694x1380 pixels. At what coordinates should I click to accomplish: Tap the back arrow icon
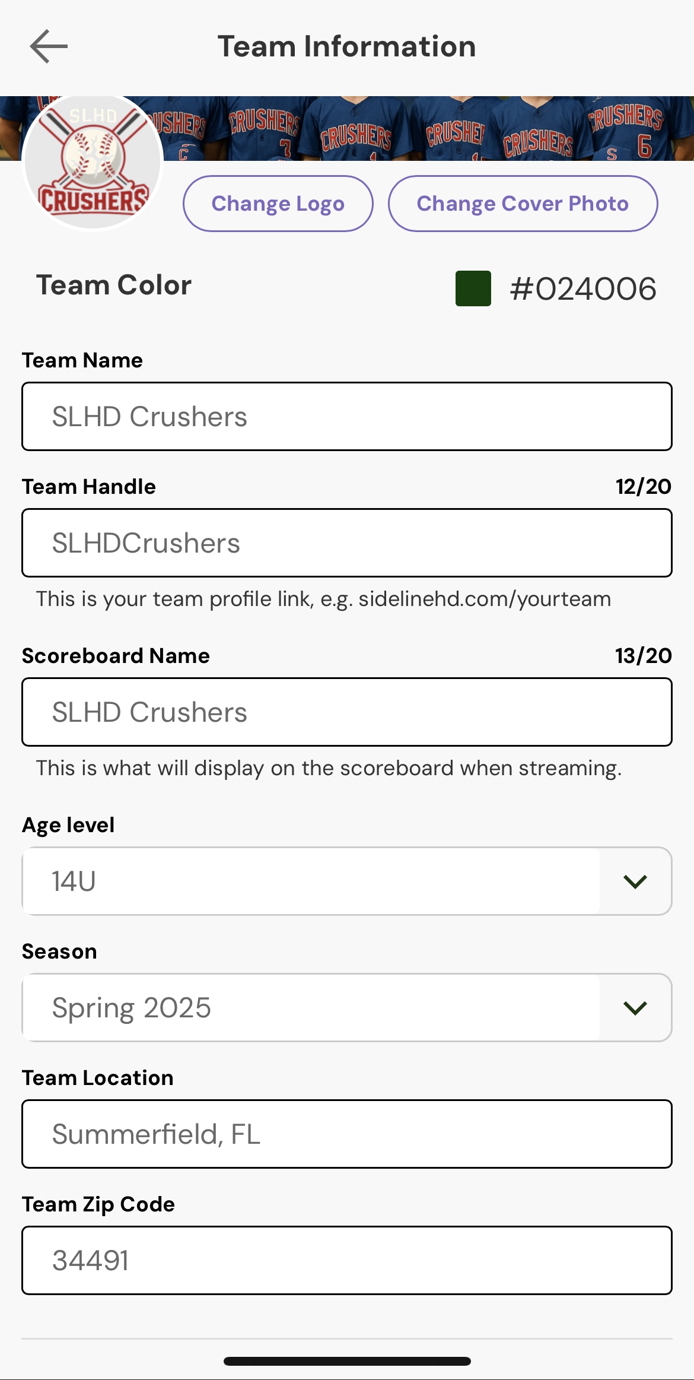click(49, 46)
